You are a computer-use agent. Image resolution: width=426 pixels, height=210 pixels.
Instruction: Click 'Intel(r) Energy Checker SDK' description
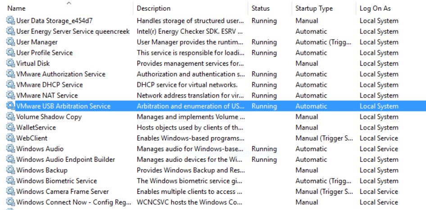pos(190,31)
